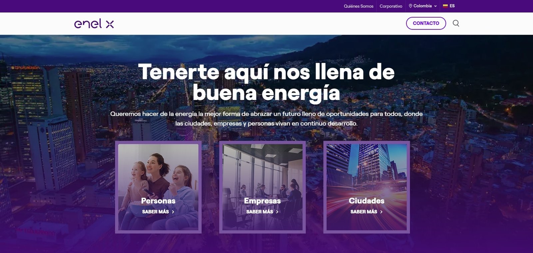Open the search magnifier icon
Screen dimensions: 533x253
coord(456,23)
